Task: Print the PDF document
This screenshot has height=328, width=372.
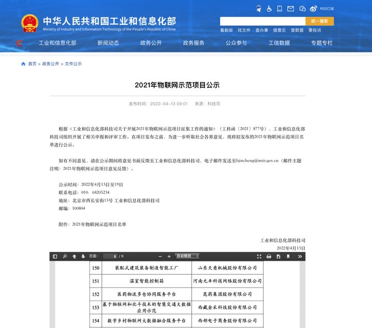Action: point(269,256)
